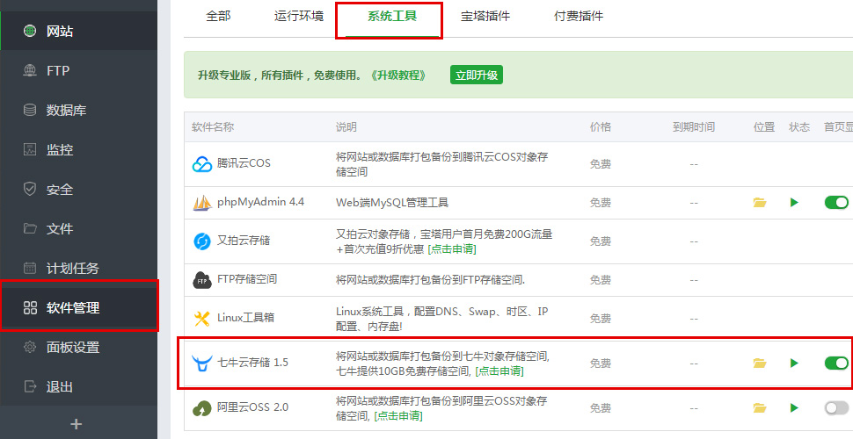This screenshot has width=853, height=439.
Task: Click the 监控 monitor icon in sidebar
Action: pyautogui.click(x=30, y=149)
